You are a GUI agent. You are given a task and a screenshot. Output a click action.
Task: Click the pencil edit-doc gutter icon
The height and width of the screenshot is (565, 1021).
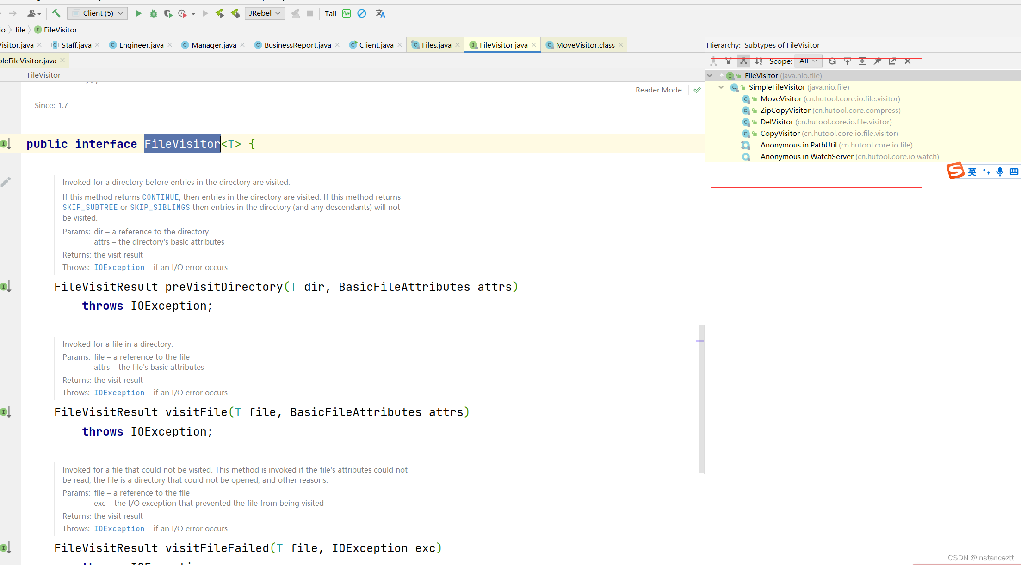[6, 182]
